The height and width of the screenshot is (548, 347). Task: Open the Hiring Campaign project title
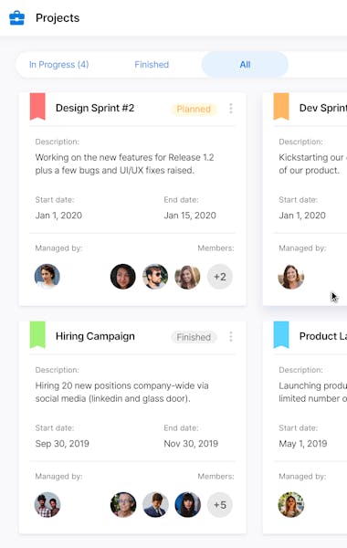tap(95, 336)
